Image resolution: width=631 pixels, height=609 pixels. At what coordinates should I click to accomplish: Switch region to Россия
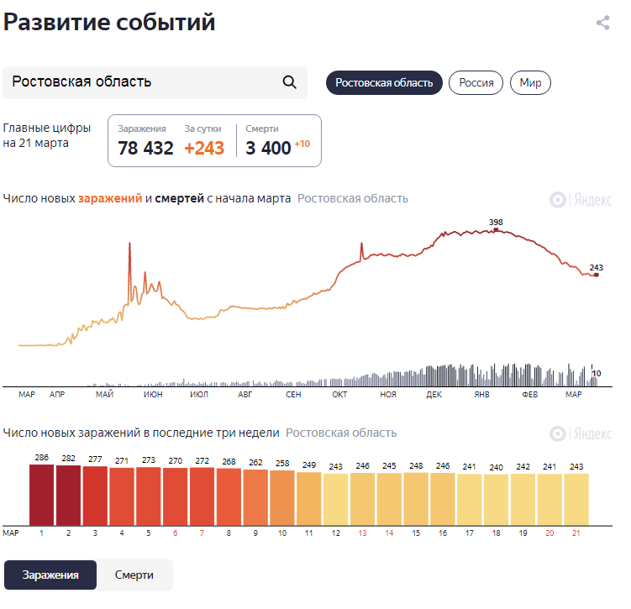point(476,83)
